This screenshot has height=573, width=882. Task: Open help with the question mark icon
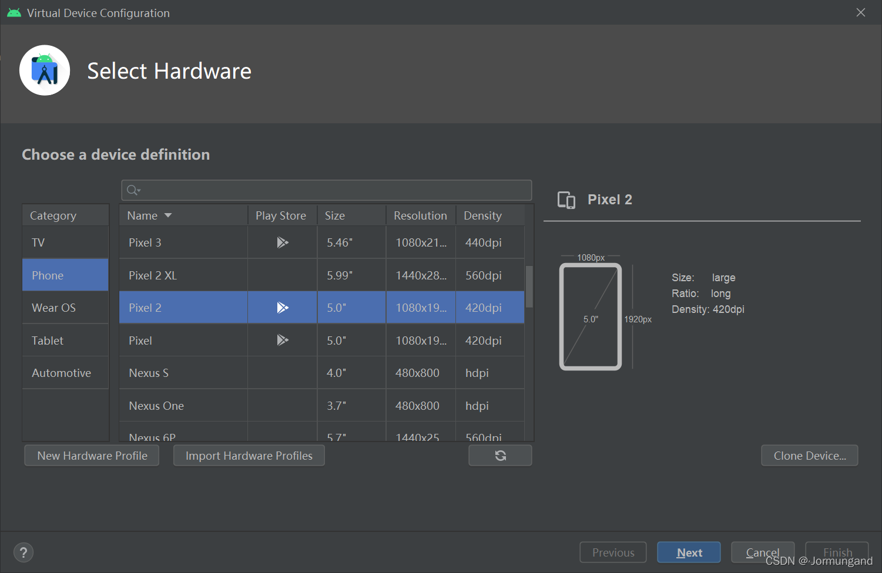[24, 552]
